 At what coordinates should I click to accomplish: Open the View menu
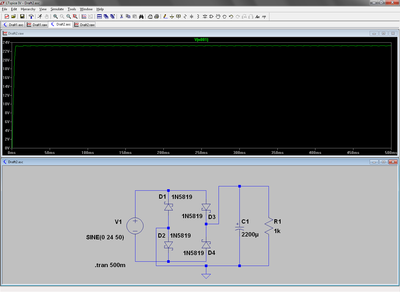pos(43,9)
